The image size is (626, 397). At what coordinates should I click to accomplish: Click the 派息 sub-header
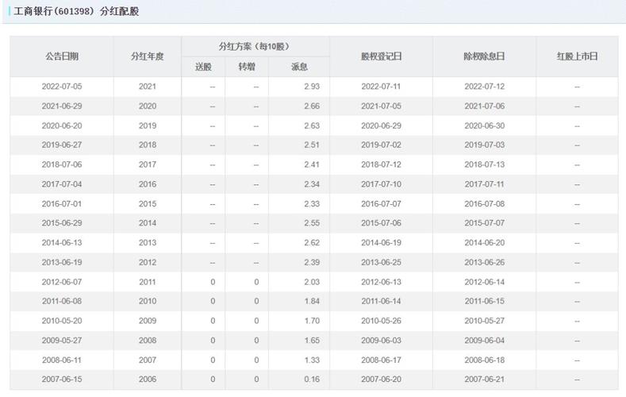(299, 67)
